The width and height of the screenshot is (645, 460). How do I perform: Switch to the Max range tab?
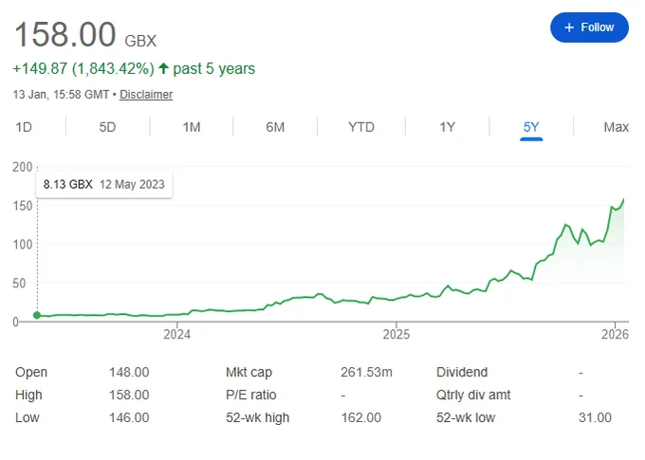coord(616,127)
